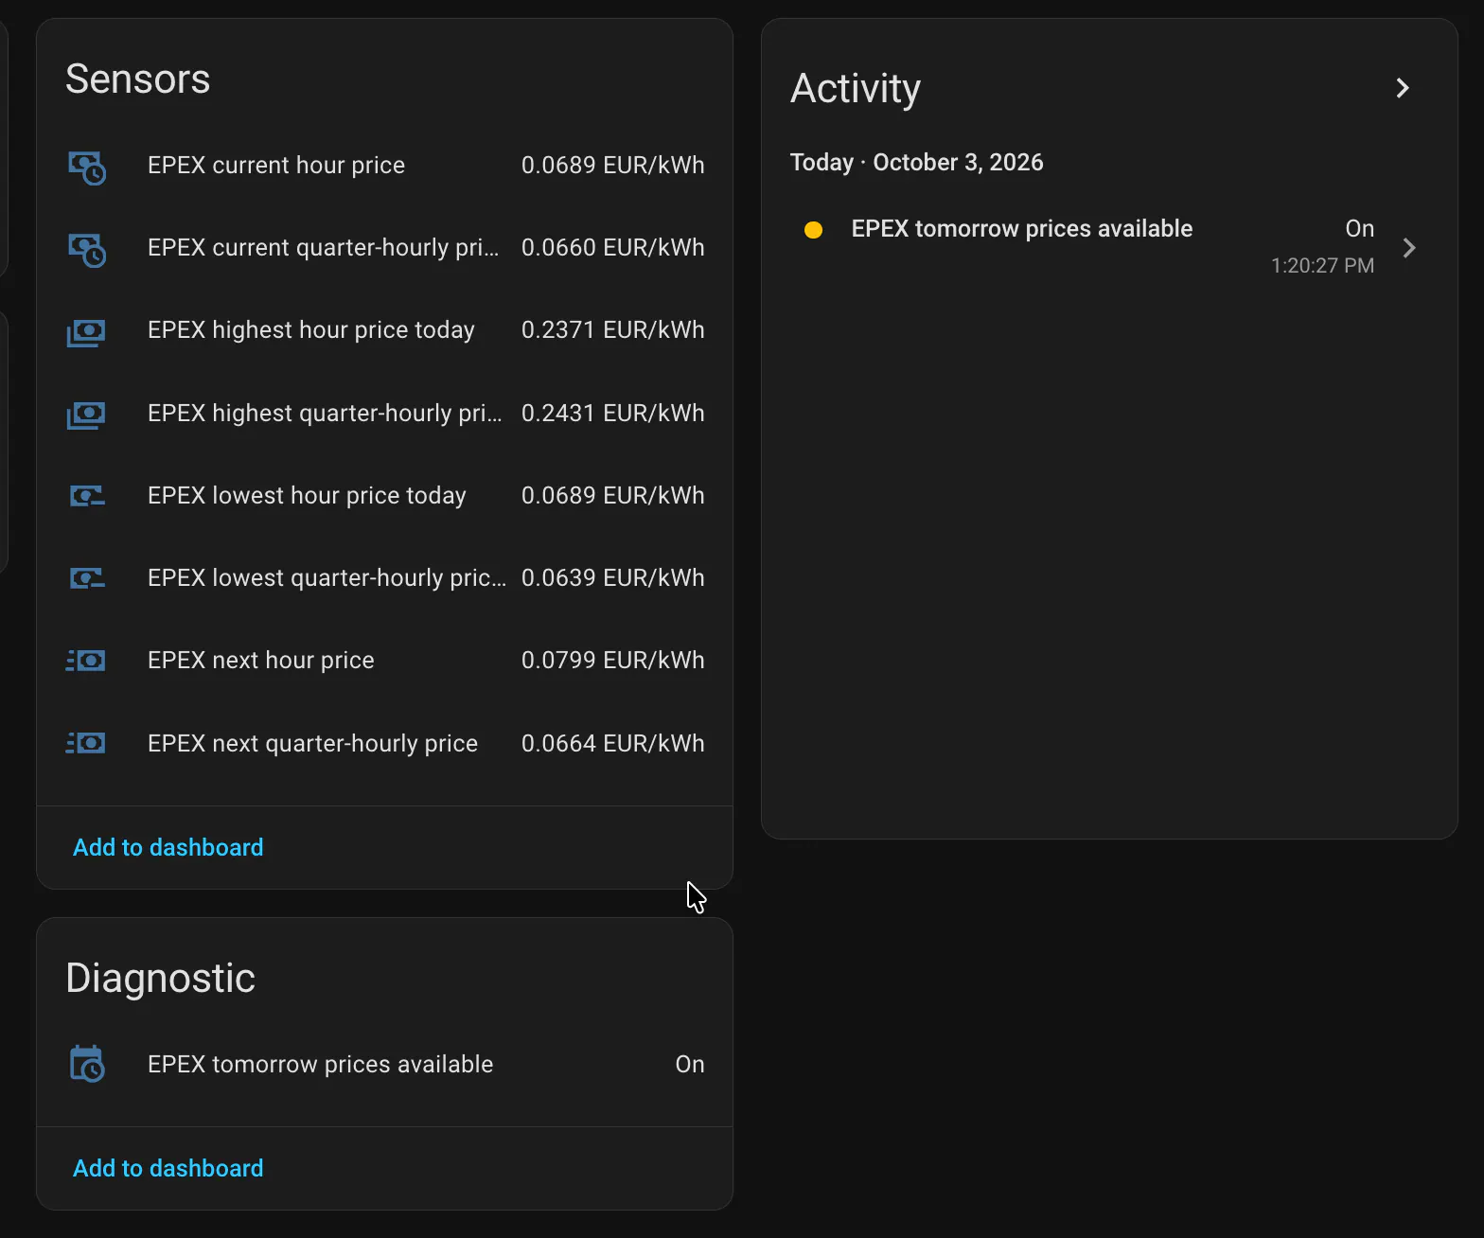
Task: Click the 0.0689 EUR/kWh current hour value
Action: click(612, 166)
